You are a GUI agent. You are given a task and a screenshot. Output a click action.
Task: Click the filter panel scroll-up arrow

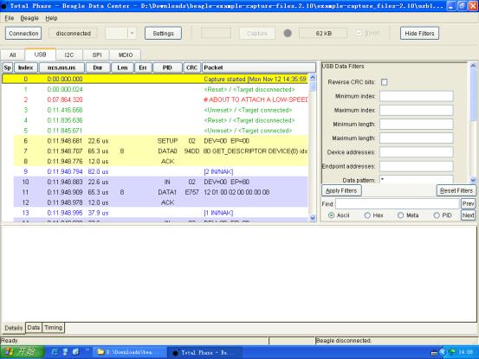[473, 66]
